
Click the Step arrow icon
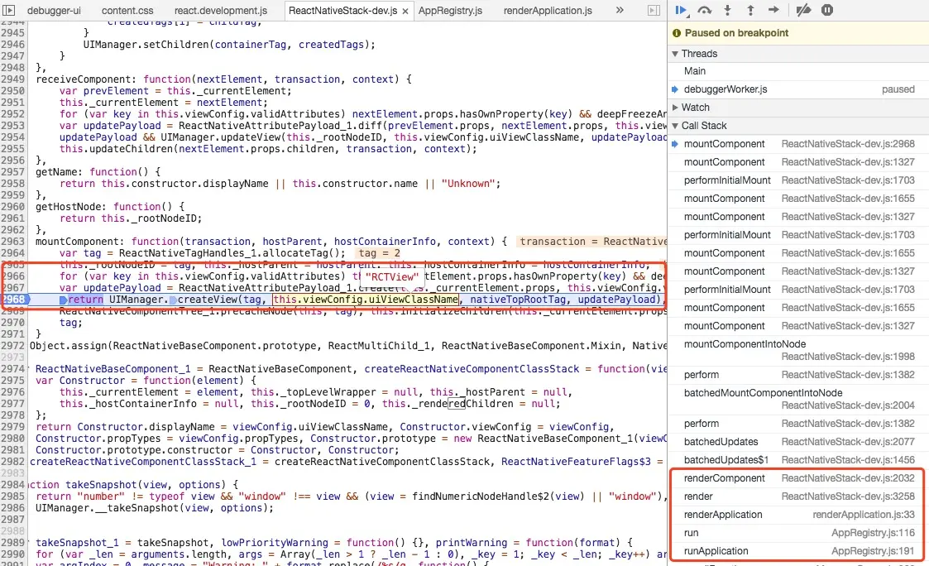[773, 10]
